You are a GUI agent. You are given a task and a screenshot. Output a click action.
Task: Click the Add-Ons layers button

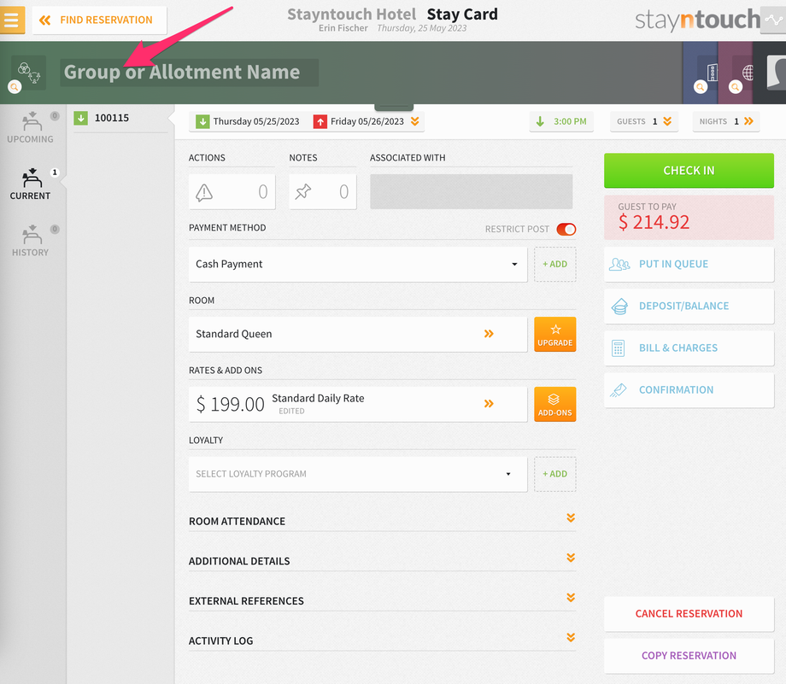point(555,404)
